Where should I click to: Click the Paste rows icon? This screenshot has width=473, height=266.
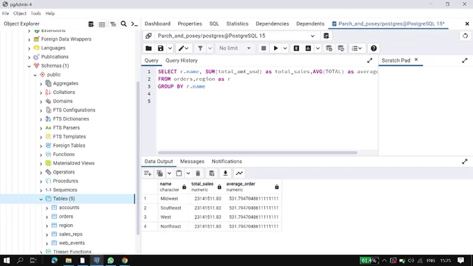[x=179, y=173]
